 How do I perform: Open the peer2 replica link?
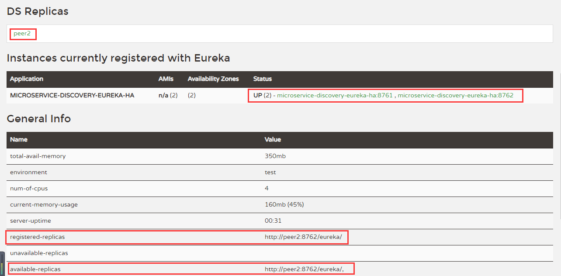[22, 34]
